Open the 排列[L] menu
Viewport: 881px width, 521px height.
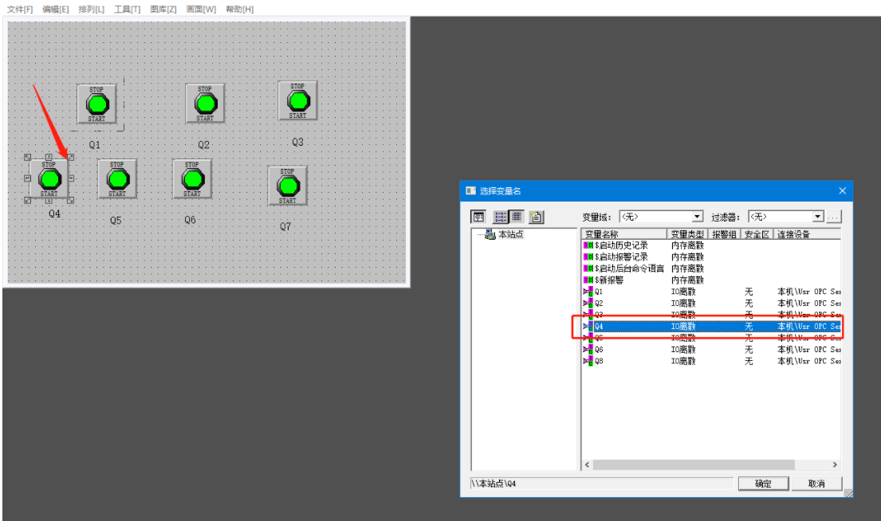point(91,9)
